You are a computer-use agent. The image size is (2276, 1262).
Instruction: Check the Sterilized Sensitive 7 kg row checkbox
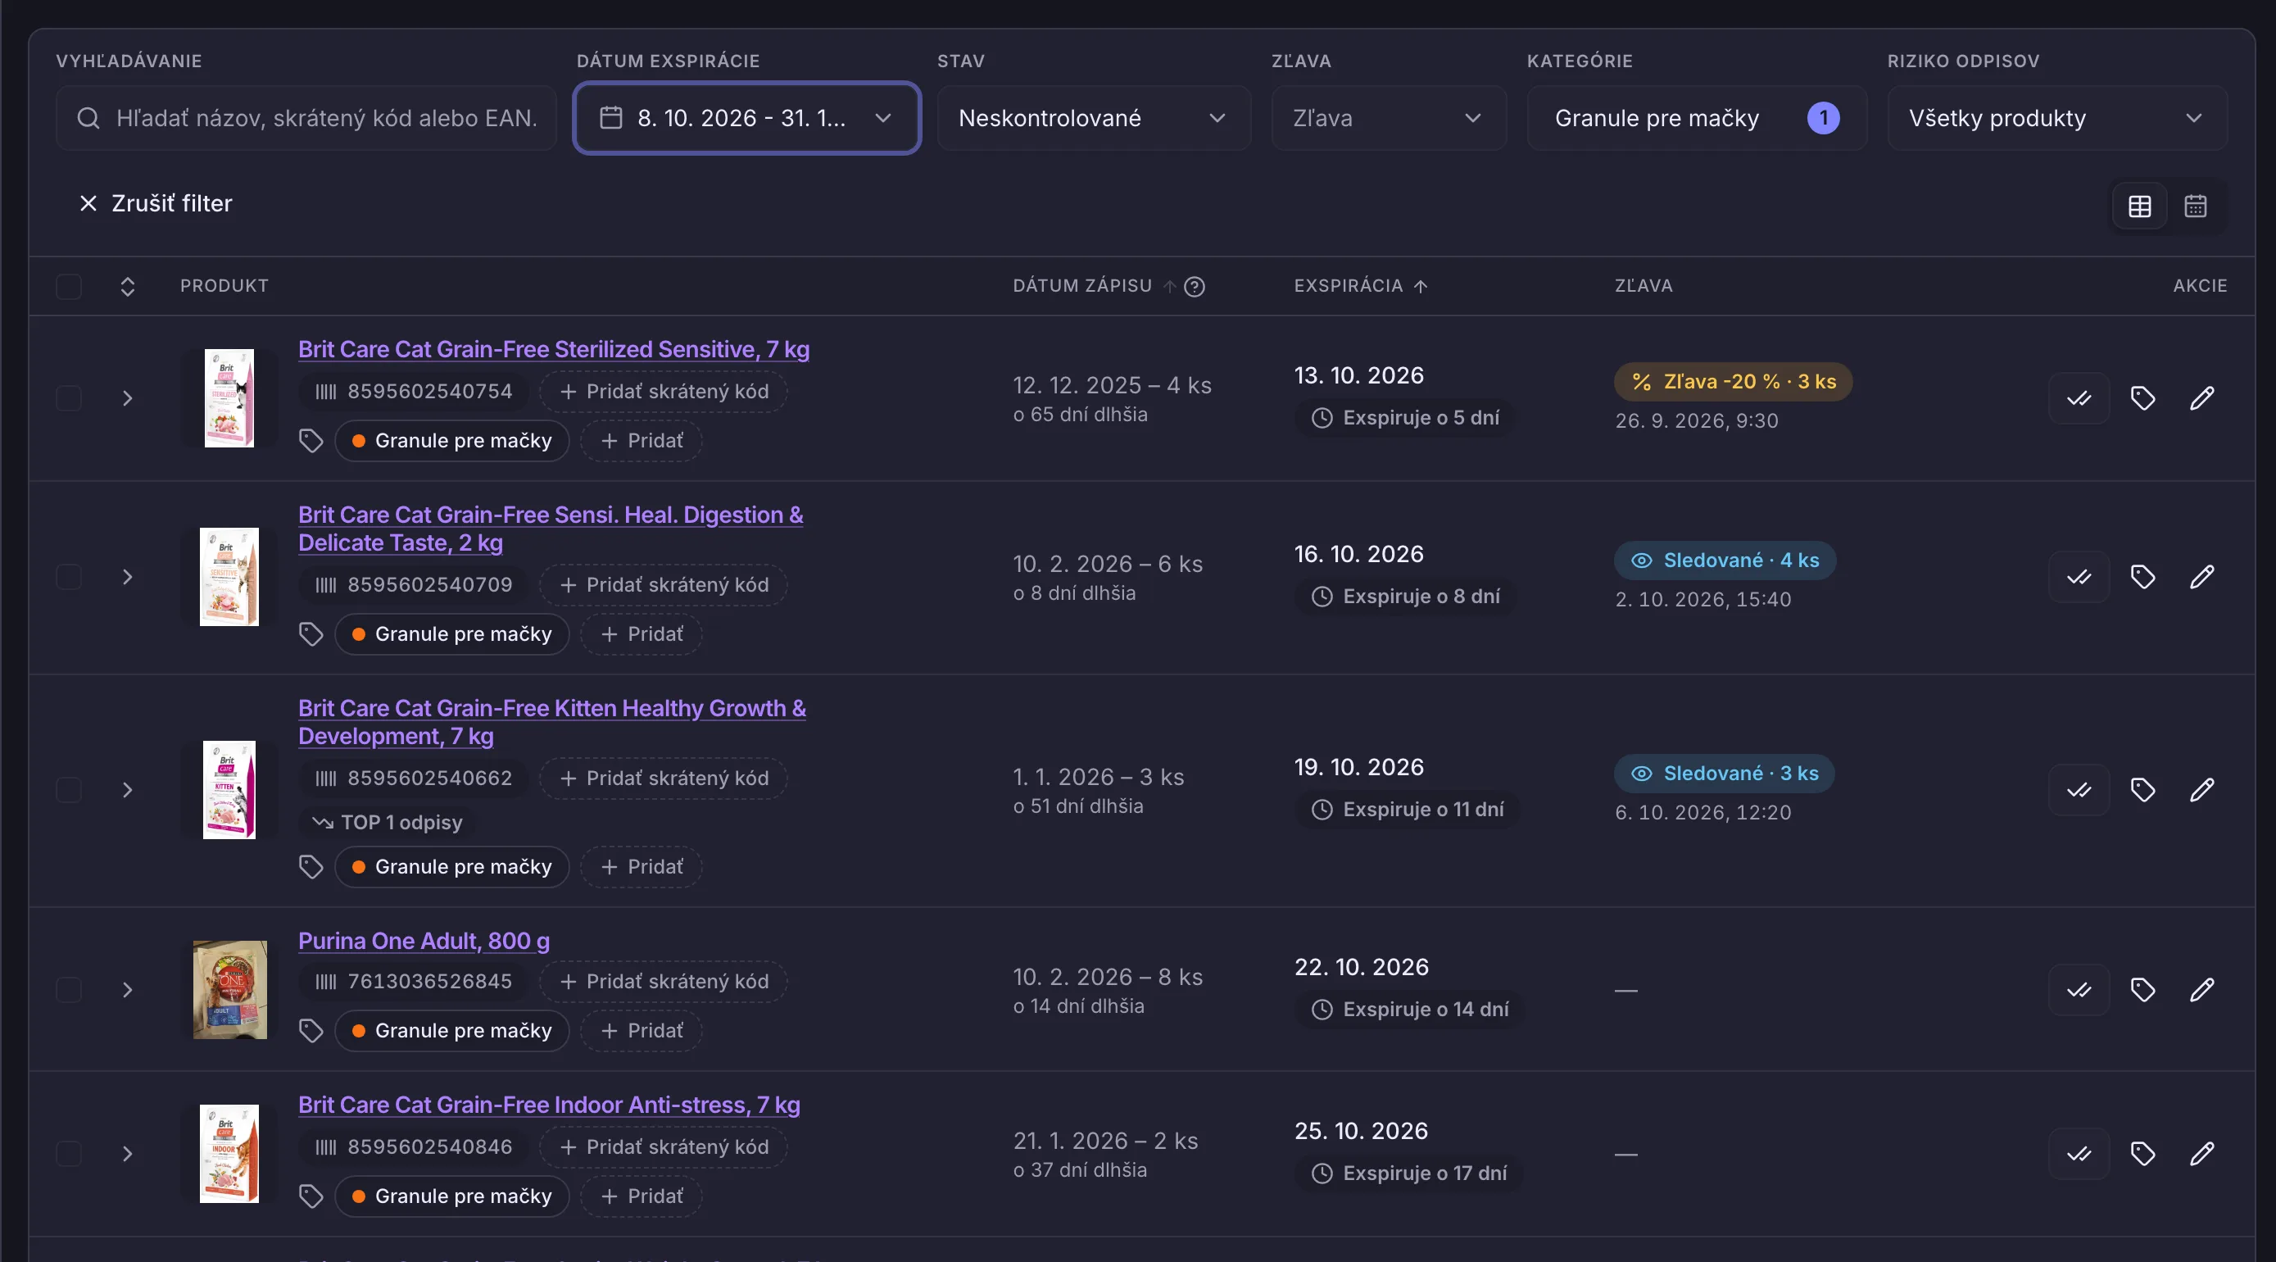click(x=69, y=397)
